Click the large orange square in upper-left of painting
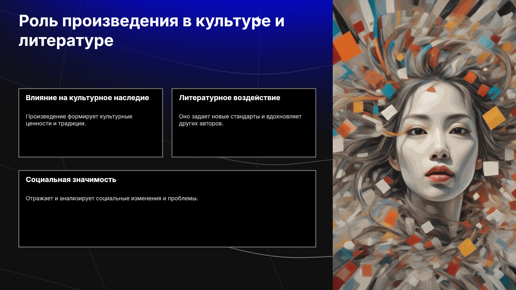Viewport: 516px width, 290px height. coord(347,46)
